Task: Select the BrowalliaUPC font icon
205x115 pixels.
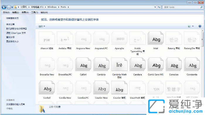Action: pyautogui.click(x=65, y=64)
